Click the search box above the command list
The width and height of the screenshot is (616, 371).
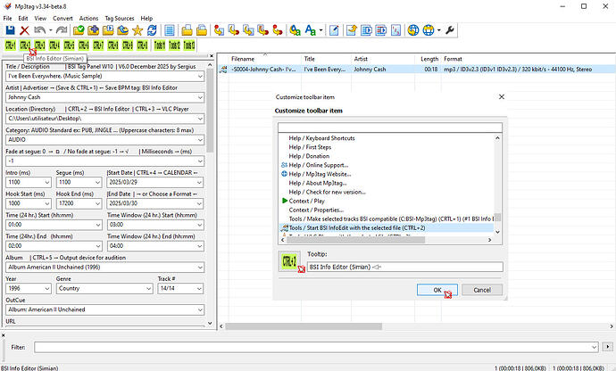tap(390, 128)
